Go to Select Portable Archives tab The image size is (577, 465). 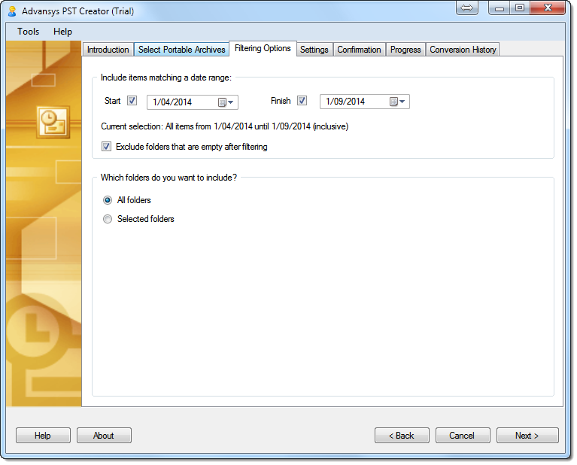(x=182, y=50)
